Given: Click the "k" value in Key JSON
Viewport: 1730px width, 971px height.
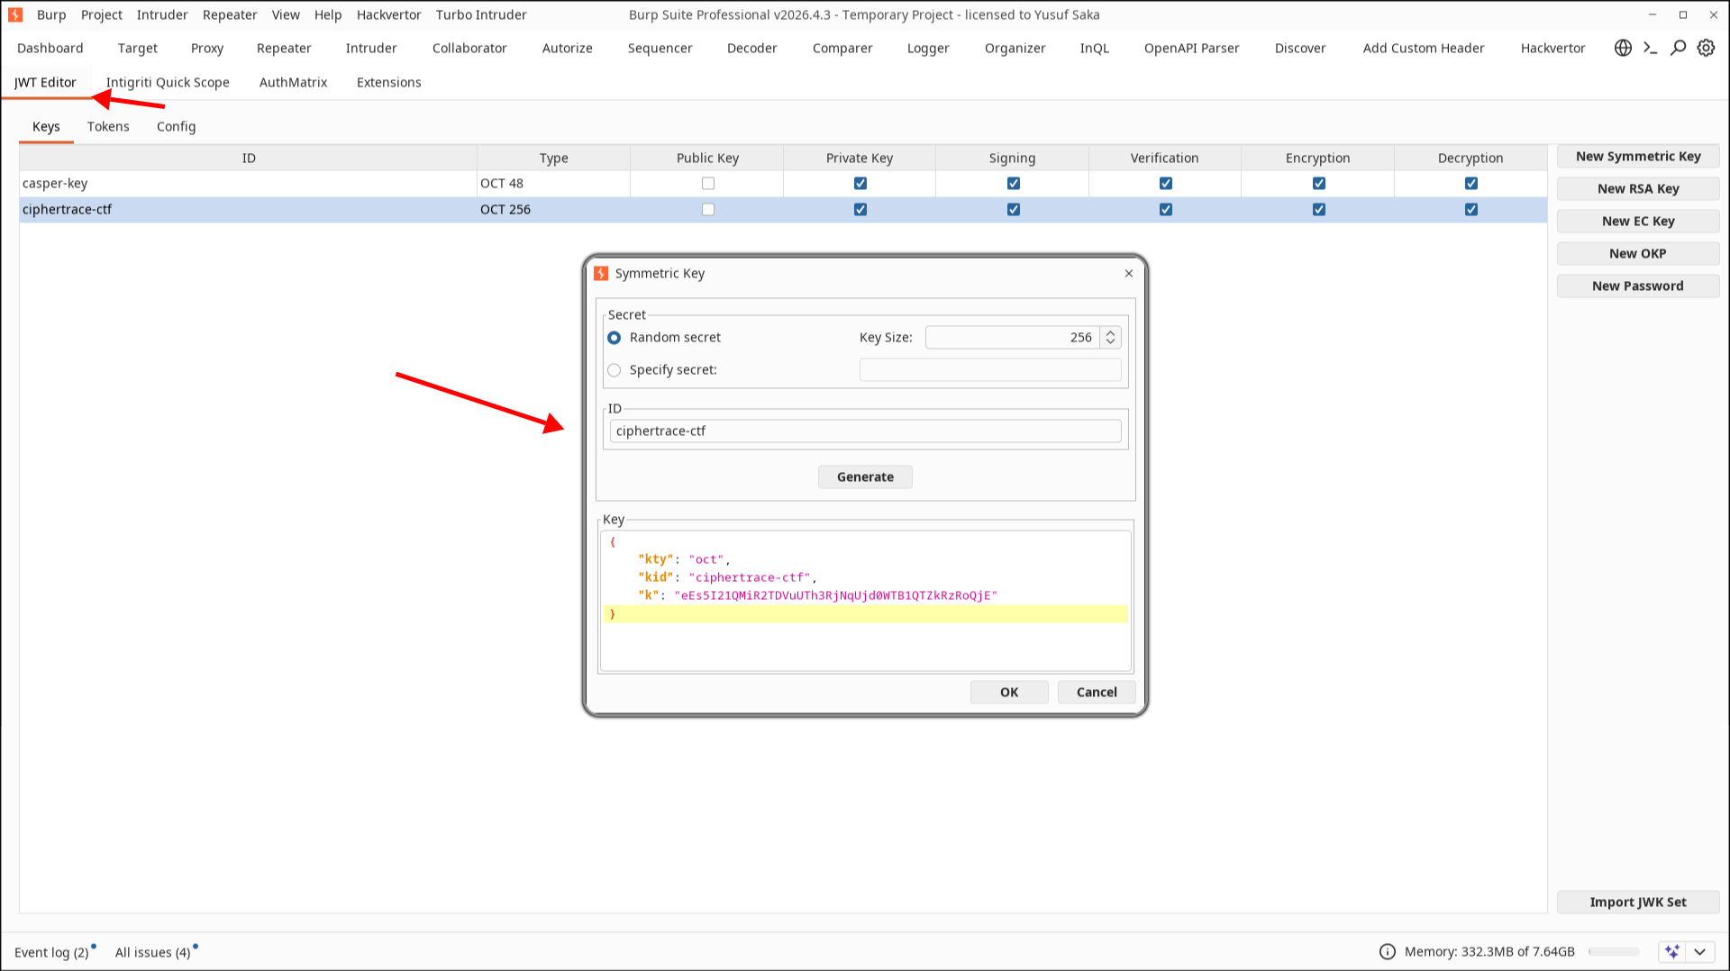Looking at the screenshot, I should [835, 595].
